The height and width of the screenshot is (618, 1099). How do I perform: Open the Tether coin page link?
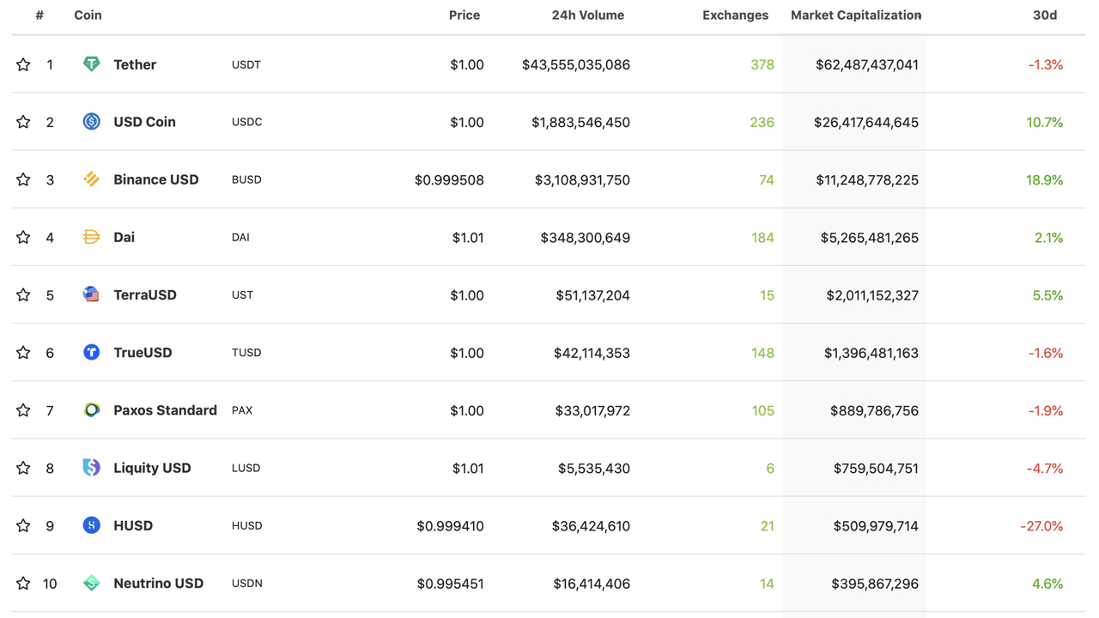click(135, 64)
